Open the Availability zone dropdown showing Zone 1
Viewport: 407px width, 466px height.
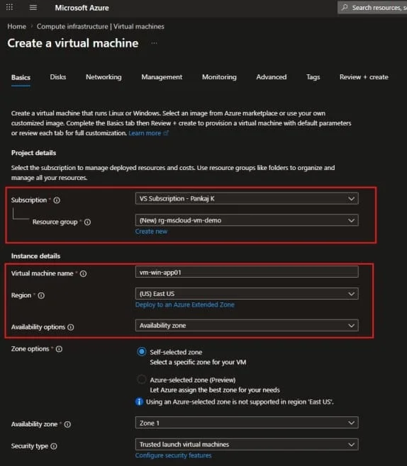click(247, 423)
